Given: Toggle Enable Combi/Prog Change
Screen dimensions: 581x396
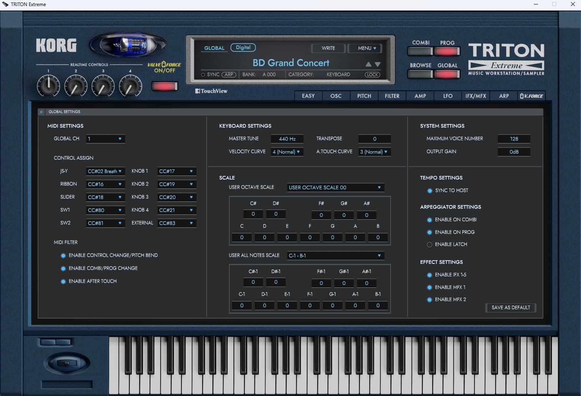Looking at the screenshot, I should pos(63,268).
